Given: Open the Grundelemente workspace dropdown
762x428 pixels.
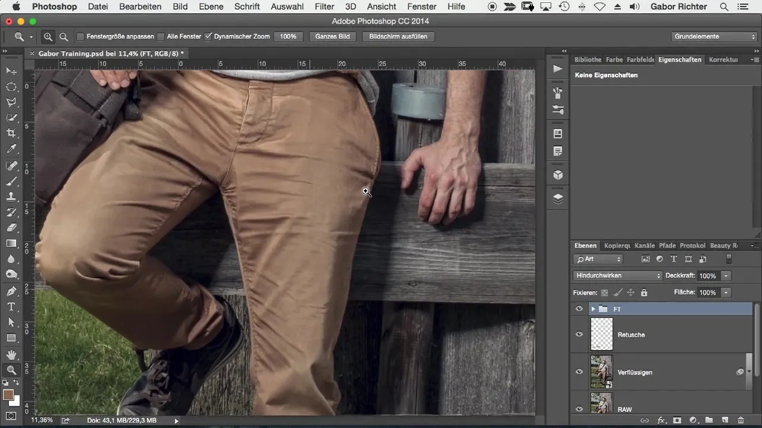Looking at the screenshot, I should click(713, 36).
